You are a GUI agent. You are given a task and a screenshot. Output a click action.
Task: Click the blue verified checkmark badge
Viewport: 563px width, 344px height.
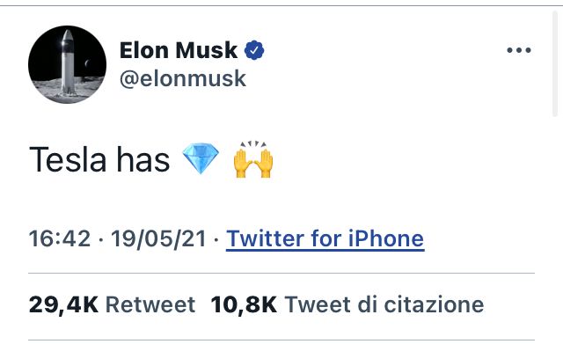pyautogui.click(x=254, y=50)
